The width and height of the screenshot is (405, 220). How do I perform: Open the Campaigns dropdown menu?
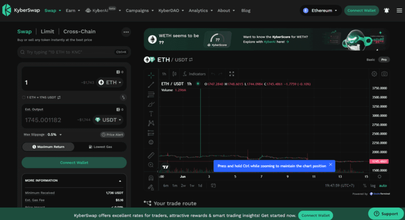point(140,10)
